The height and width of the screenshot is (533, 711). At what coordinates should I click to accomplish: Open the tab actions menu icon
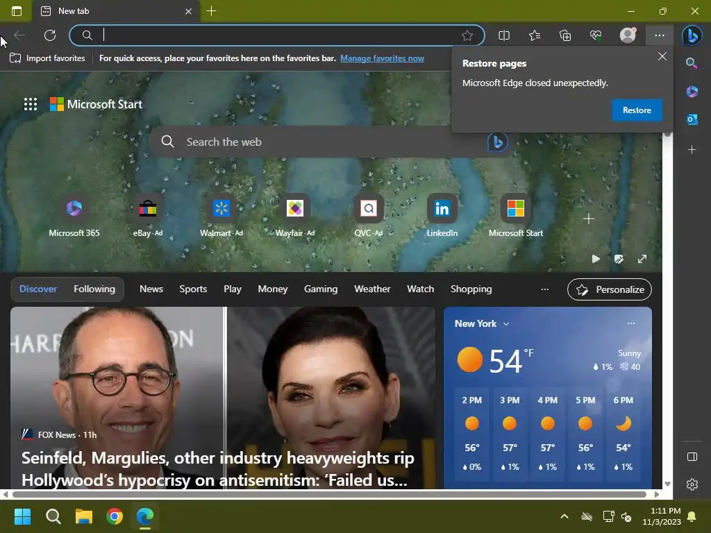pyautogui.click(x=17, y=11)
